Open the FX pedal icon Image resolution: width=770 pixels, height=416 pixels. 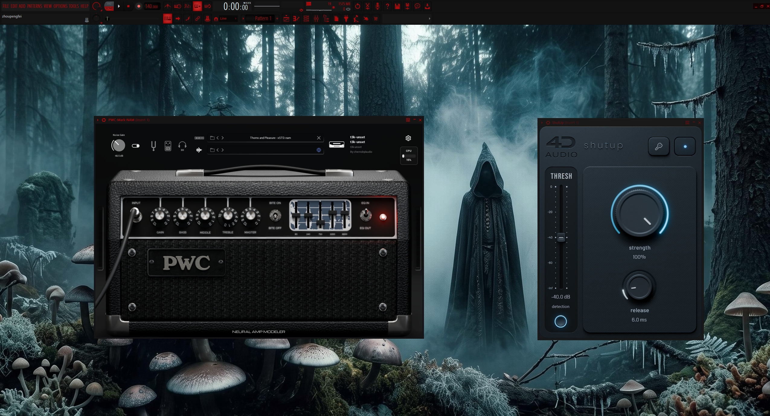tap(168, 146)
